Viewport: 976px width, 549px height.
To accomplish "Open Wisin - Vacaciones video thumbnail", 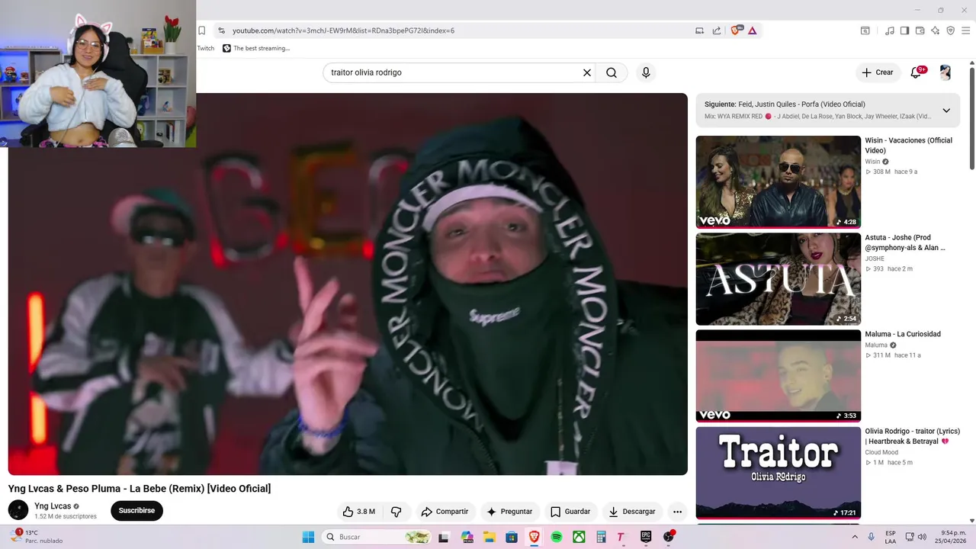I will click(779, 181).
